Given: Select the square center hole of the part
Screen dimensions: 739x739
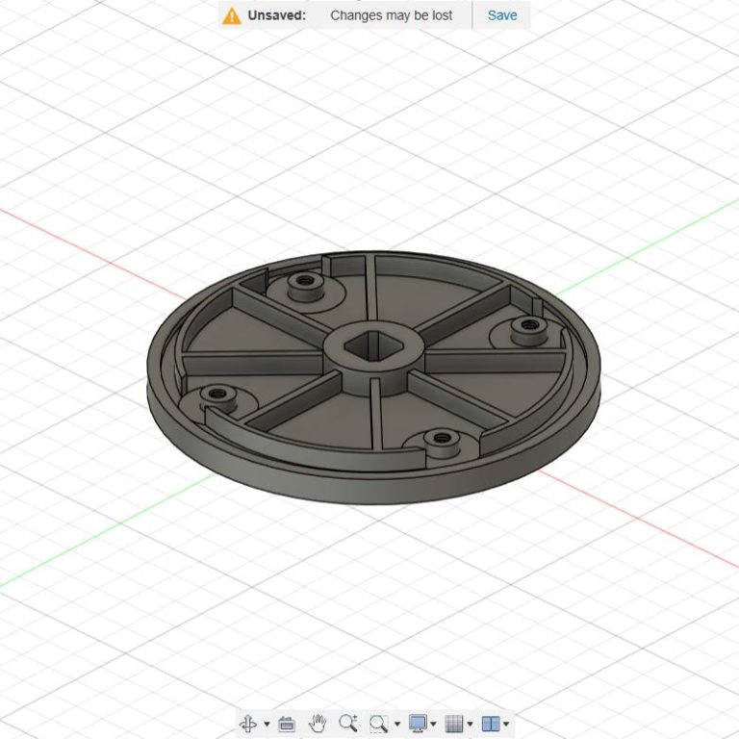Looking at the screenshot, I should pyautogui.click(x=371, y=345).
